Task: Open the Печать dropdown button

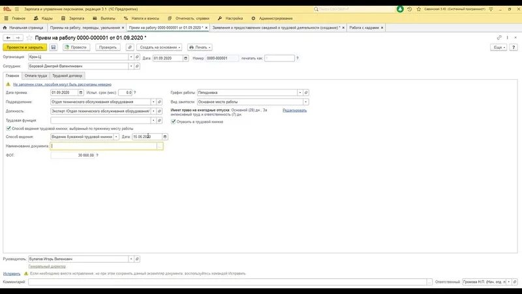Action: click(x=200, y=47)
